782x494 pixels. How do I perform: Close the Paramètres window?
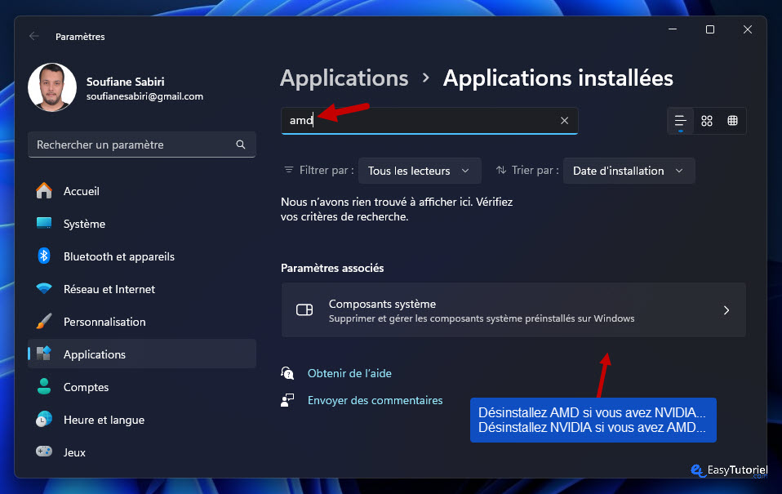tap(748, 29)
